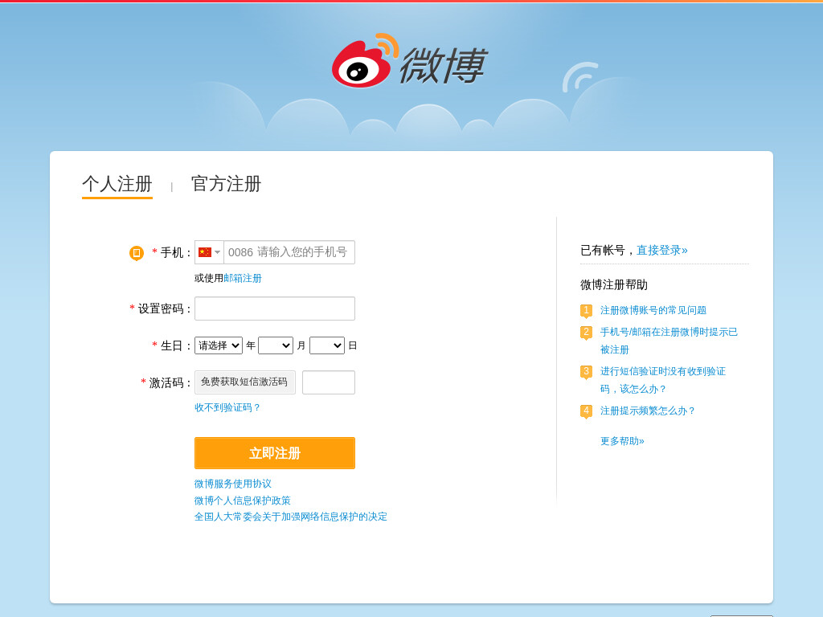
Task: Open 微博个人信息保护政策 link
Action: click(242, 501)
